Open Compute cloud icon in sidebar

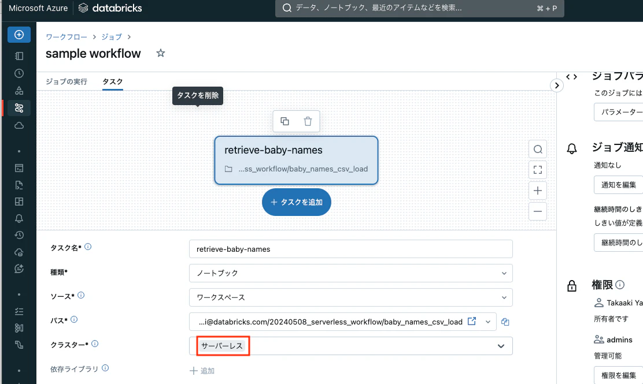(x=19, y=125)
